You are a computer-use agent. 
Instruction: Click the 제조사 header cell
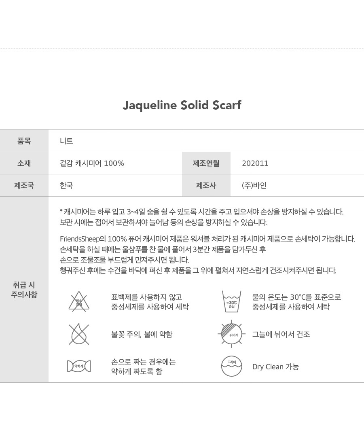point(206,185)
